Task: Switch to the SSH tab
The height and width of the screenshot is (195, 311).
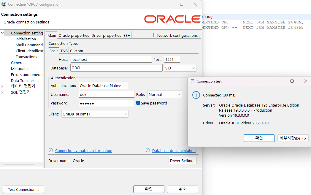Action: tap(127, 35)
